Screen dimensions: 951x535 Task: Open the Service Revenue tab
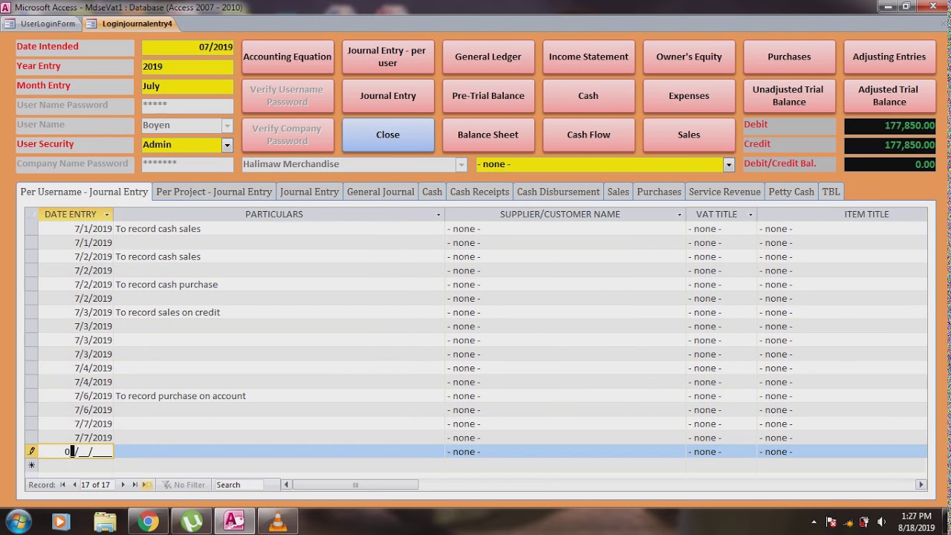tap(724, 192)
